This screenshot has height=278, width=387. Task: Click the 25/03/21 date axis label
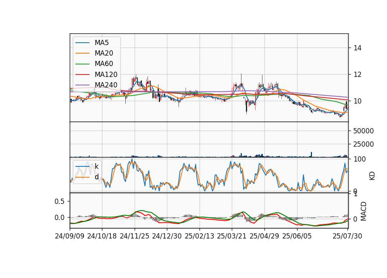point(232,236)
